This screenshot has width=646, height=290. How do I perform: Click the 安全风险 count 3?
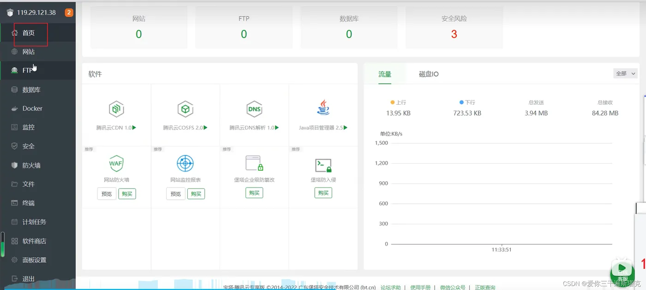454,34
